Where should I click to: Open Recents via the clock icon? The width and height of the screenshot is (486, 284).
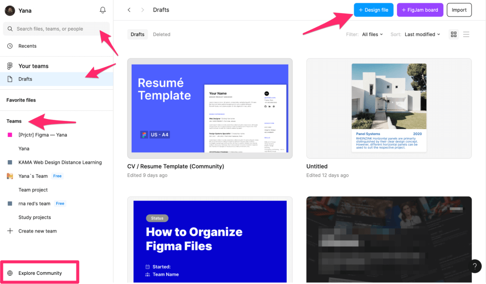[10, 46]
